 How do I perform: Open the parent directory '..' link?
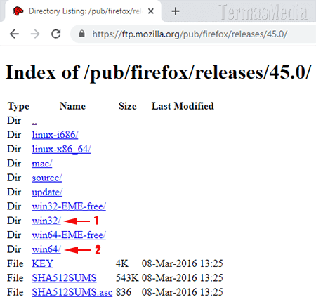[x=34, y=121]
